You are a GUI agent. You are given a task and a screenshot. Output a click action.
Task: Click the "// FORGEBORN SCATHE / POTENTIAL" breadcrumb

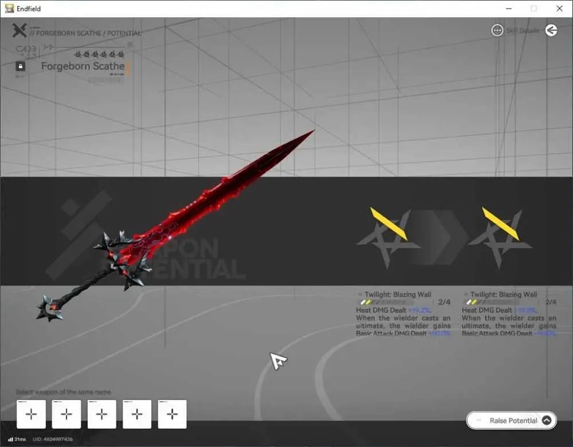tap(85, 33)
